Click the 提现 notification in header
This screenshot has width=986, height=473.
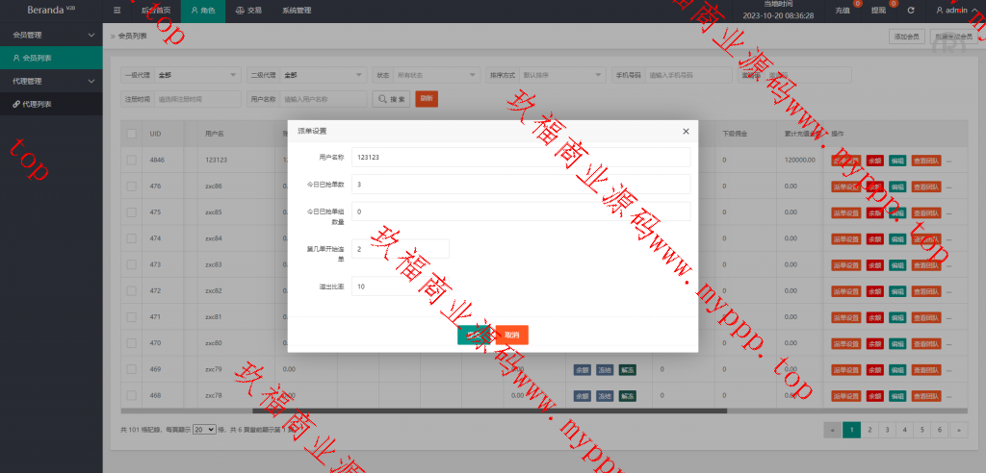pos(879,11)
